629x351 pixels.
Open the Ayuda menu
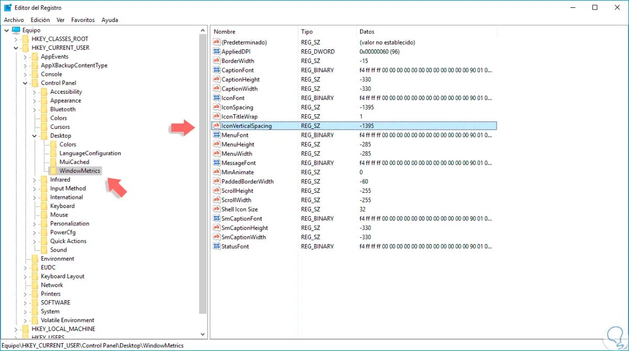tap(110, 20)
